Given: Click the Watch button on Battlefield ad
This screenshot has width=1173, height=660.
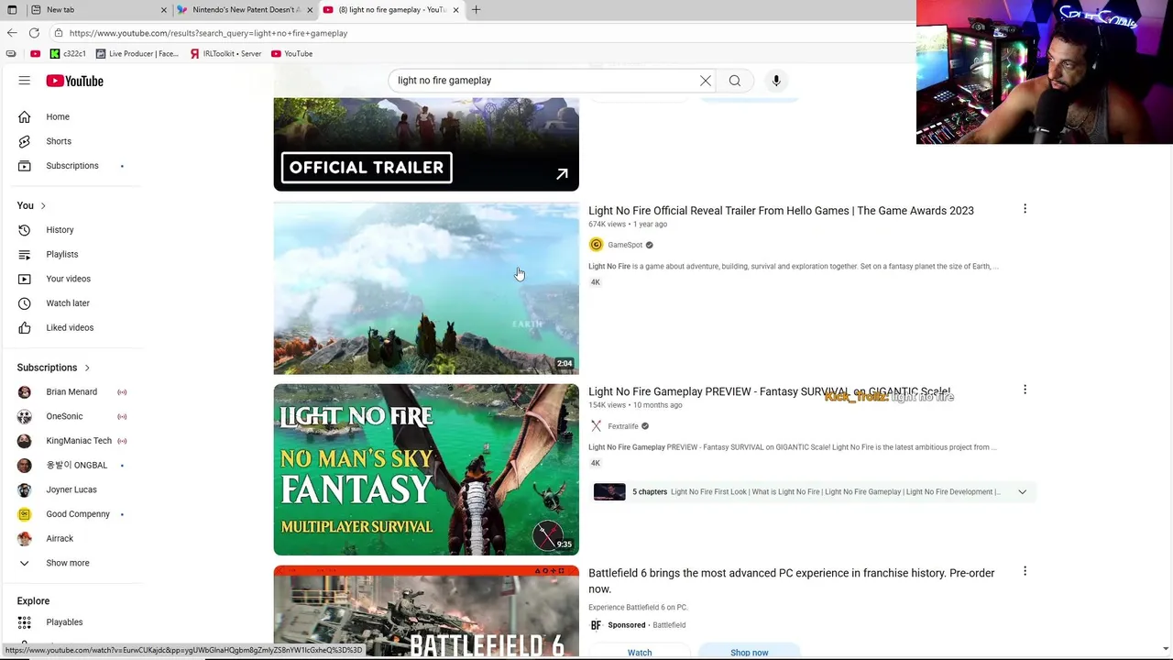Looking at the screenshot, I should 640,652.
